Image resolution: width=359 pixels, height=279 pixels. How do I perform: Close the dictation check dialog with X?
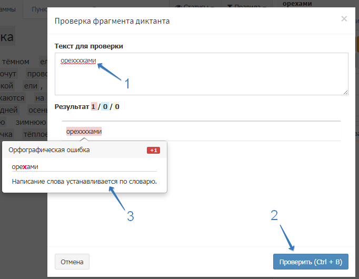coord(344,19)
